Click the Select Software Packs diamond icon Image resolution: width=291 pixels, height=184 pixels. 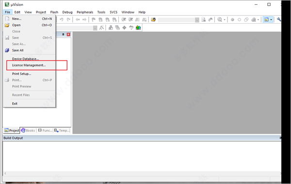tap(124, 28)
